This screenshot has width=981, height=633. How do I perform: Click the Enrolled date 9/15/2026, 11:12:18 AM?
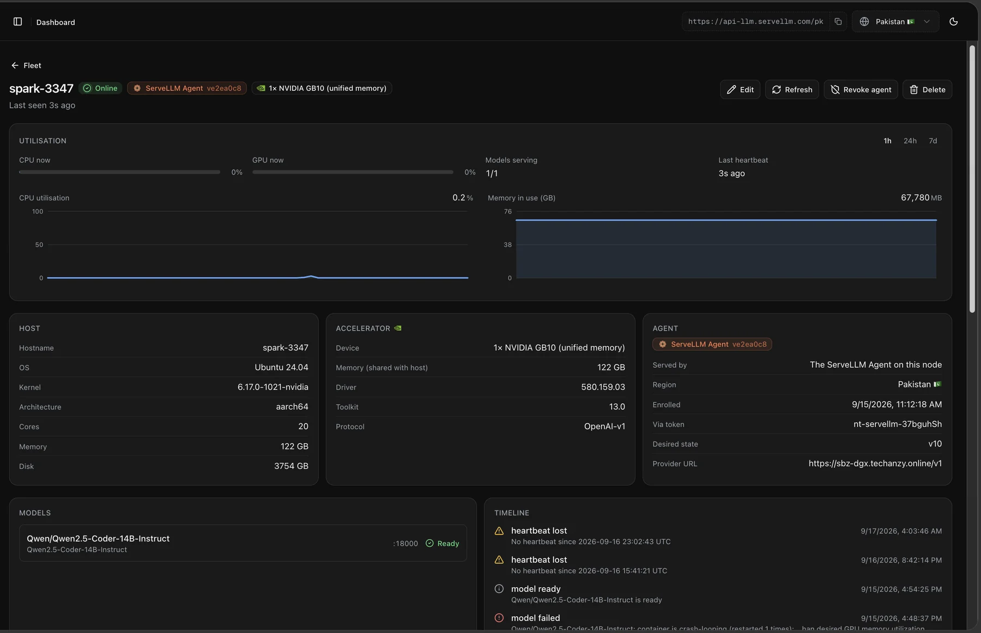point(897,404)
